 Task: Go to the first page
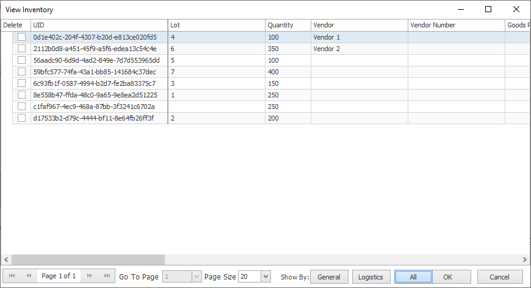[12, 276]
